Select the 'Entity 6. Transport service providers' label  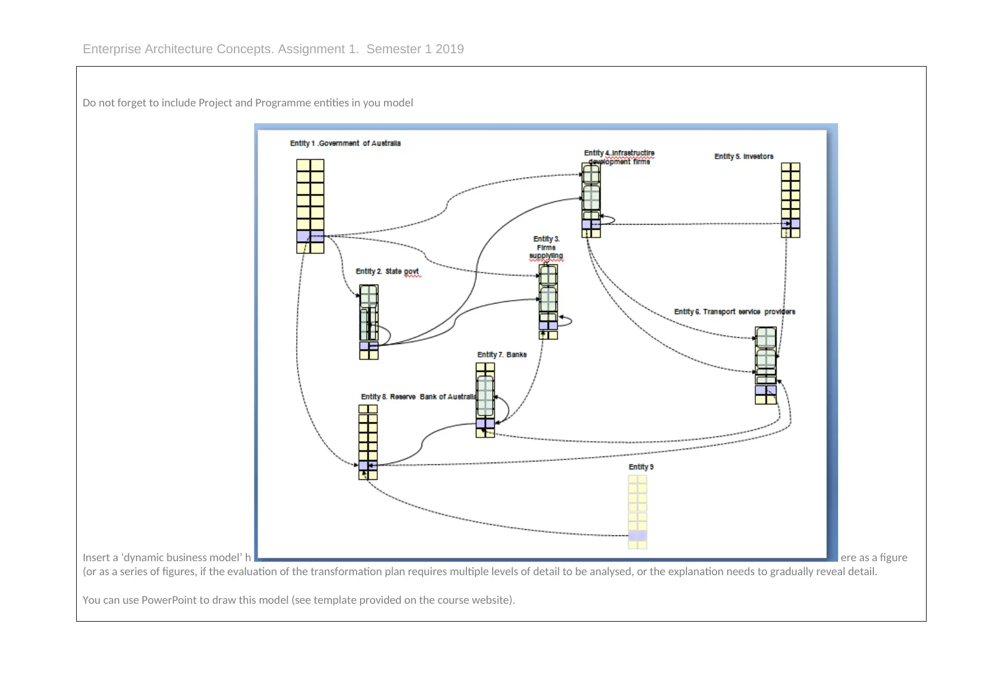(x=735, y=311)
